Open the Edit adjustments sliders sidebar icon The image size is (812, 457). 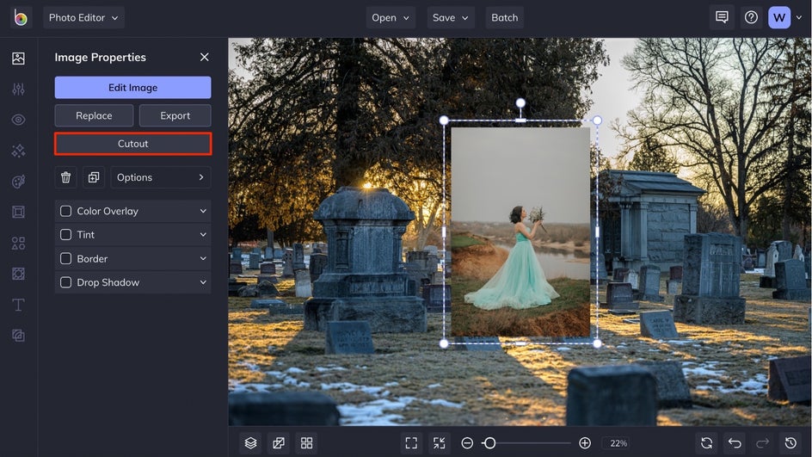click(18, 90)
